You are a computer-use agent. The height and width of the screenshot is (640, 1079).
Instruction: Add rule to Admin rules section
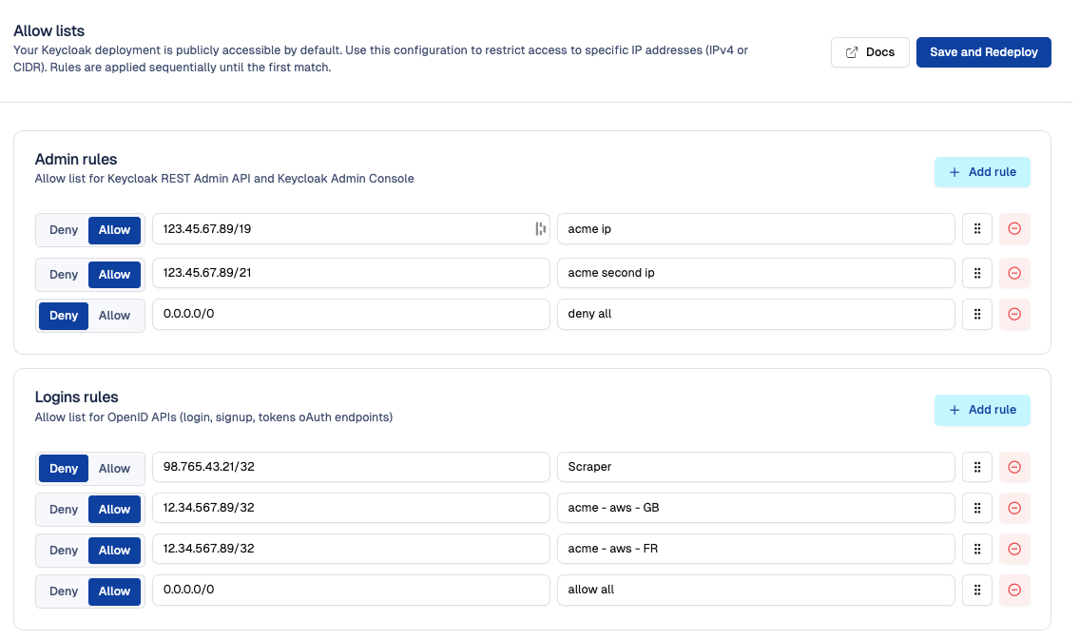[x=982, y=172]
